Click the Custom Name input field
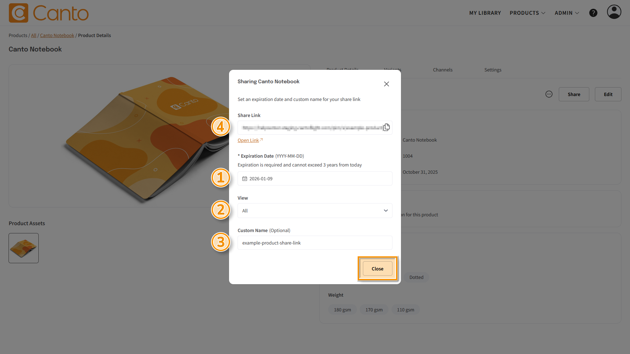Viewport: 630px width, 354px height. 315,243
